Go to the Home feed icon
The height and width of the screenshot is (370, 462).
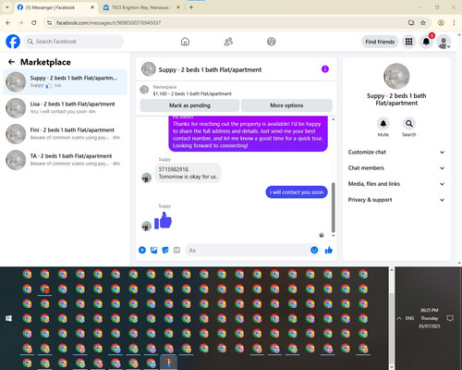(185, 42)
